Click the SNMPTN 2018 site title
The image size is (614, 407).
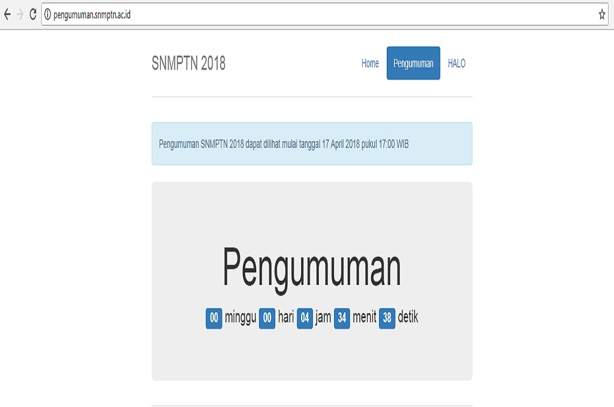point(188,63)
